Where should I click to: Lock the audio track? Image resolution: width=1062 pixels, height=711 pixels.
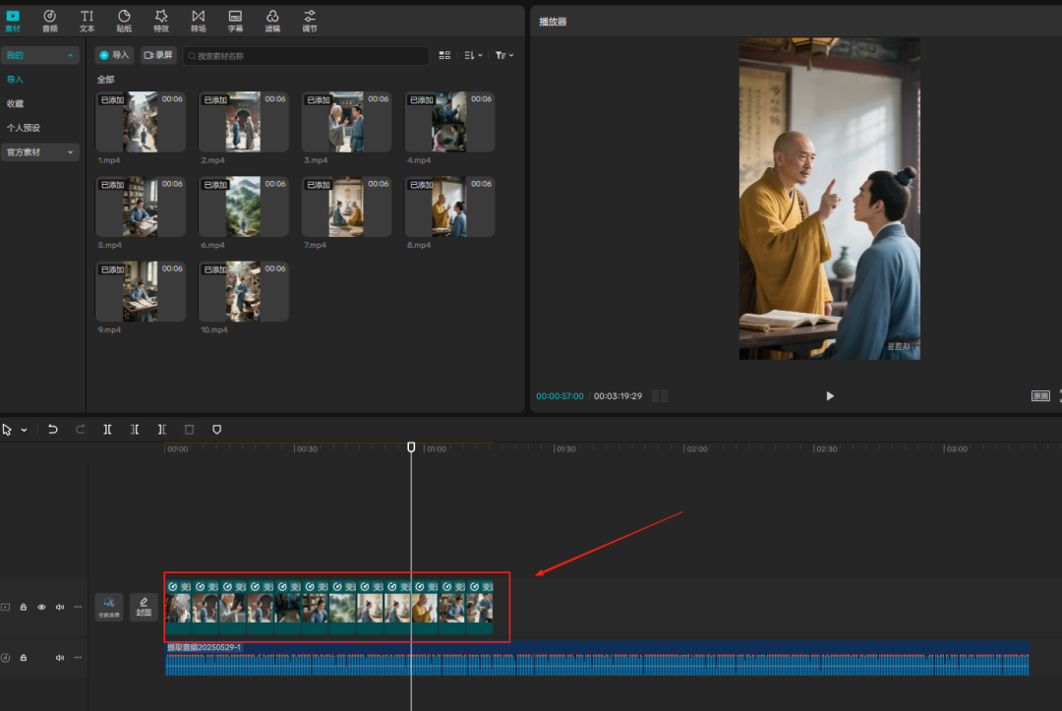[23, 658]
